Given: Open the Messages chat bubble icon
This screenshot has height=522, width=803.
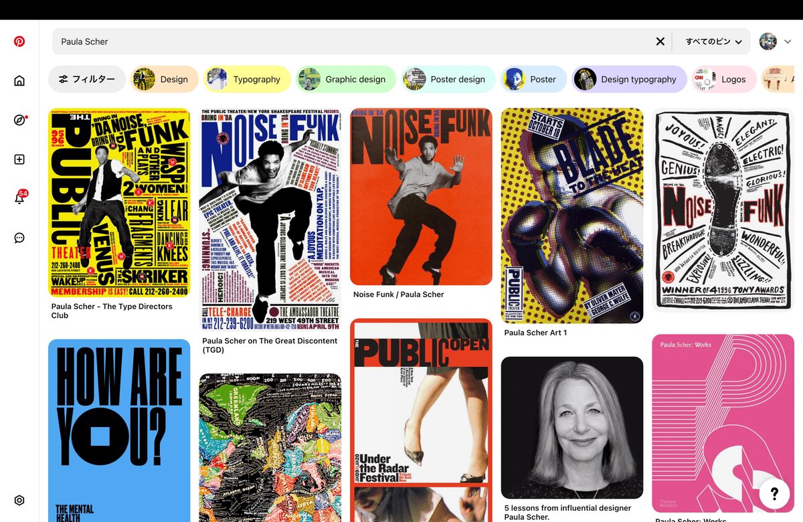Looking at the screenshot, I should [x=19, y=238].
